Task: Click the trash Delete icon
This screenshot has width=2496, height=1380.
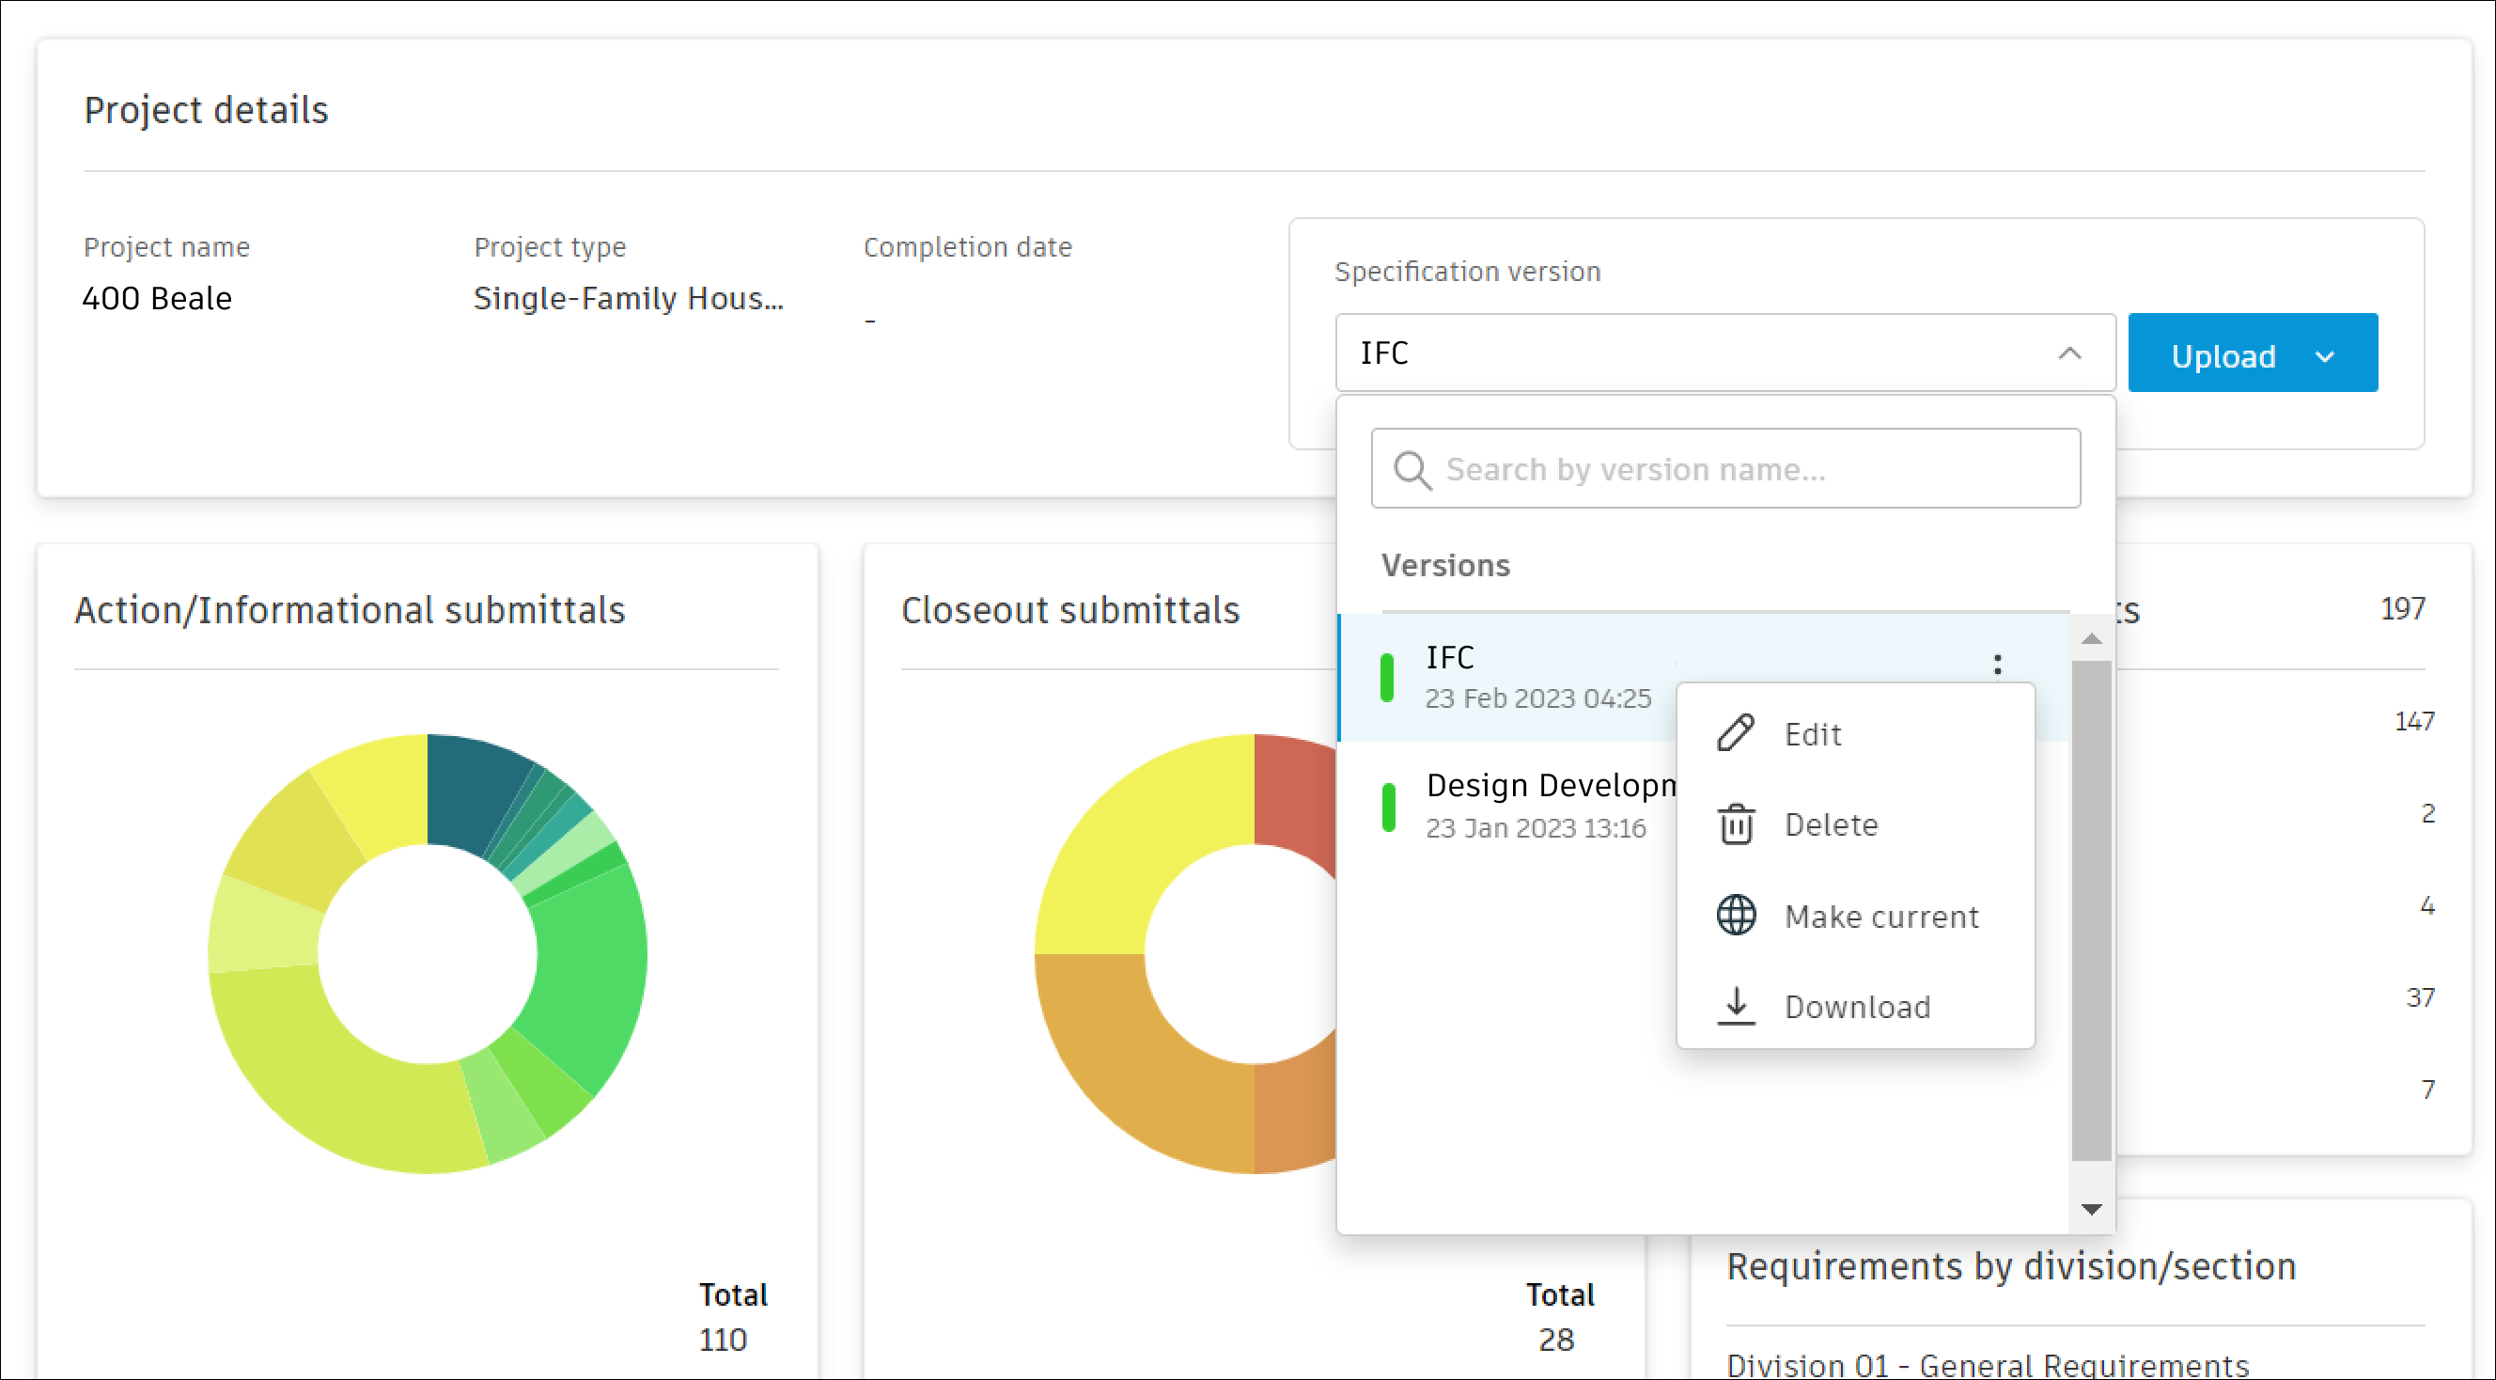Action: [x=1736, y=824]
